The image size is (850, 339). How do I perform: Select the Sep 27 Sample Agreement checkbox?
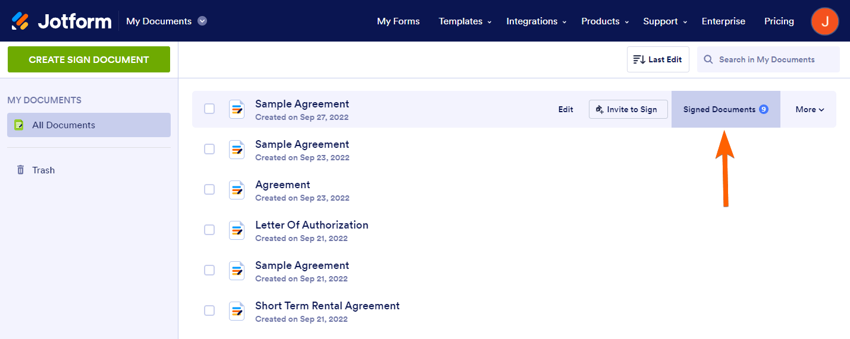coord(209,109)
